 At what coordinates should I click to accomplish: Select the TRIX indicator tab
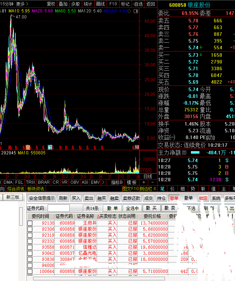point(31,182)
